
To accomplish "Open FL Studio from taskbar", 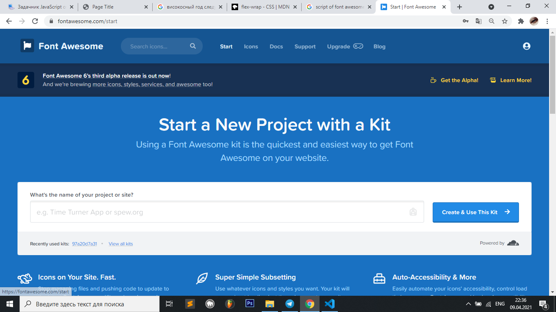I will (230, 303).
